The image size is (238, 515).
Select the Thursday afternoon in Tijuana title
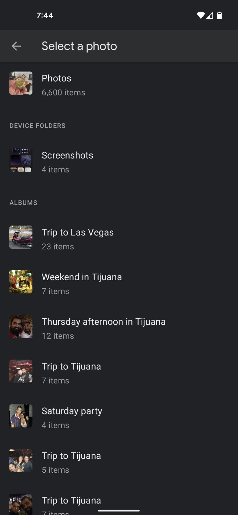(x=103, y=322)
